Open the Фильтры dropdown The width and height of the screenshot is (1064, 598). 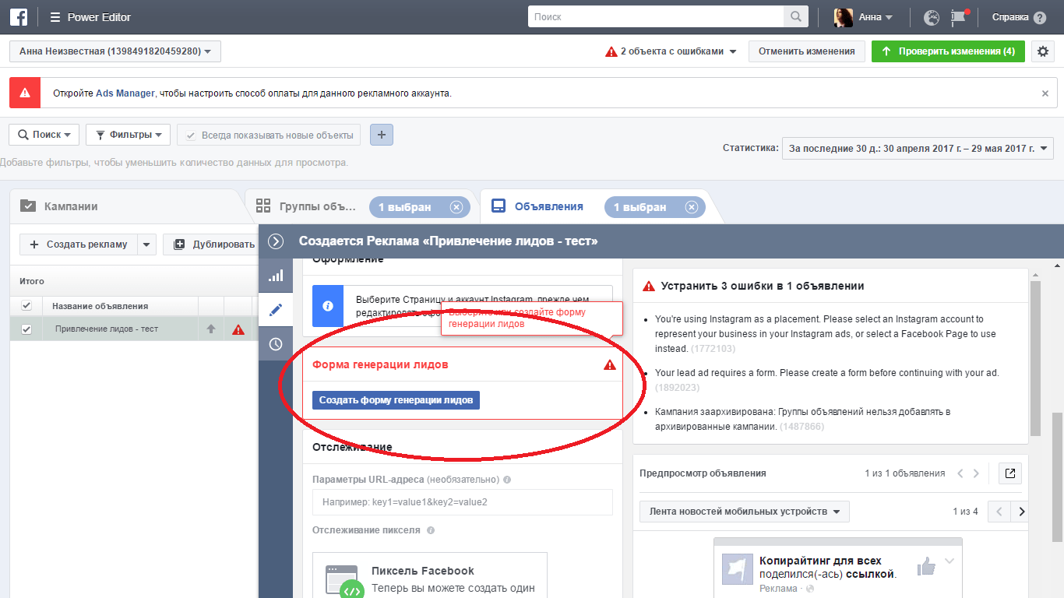click(128, 135)
